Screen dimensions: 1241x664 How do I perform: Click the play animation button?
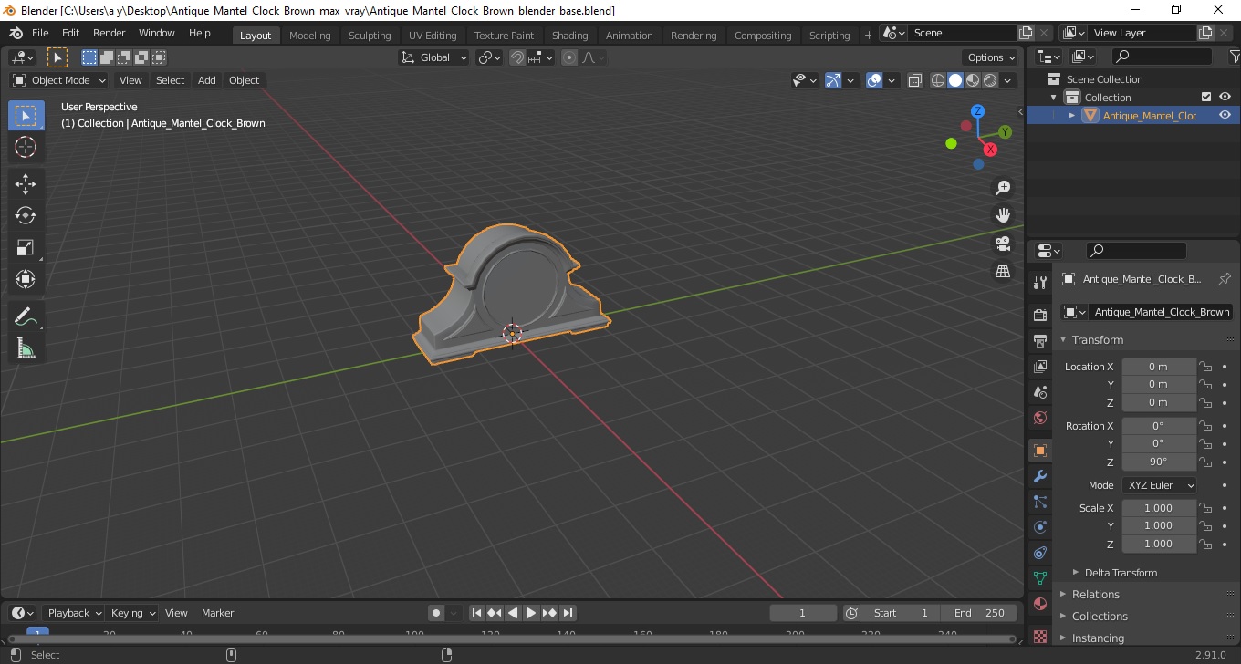tap(531, 613)
